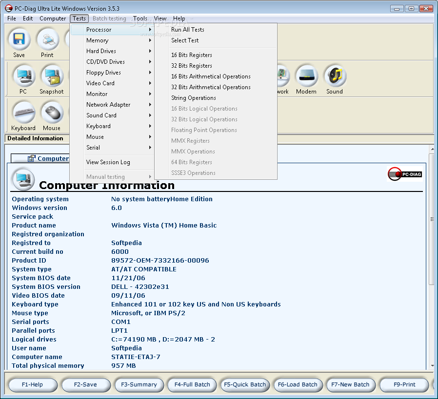This screenshot has height=399, width=438.
Task: Click the Computer name value STATIE-ETAJ-7
Action: 136,357
